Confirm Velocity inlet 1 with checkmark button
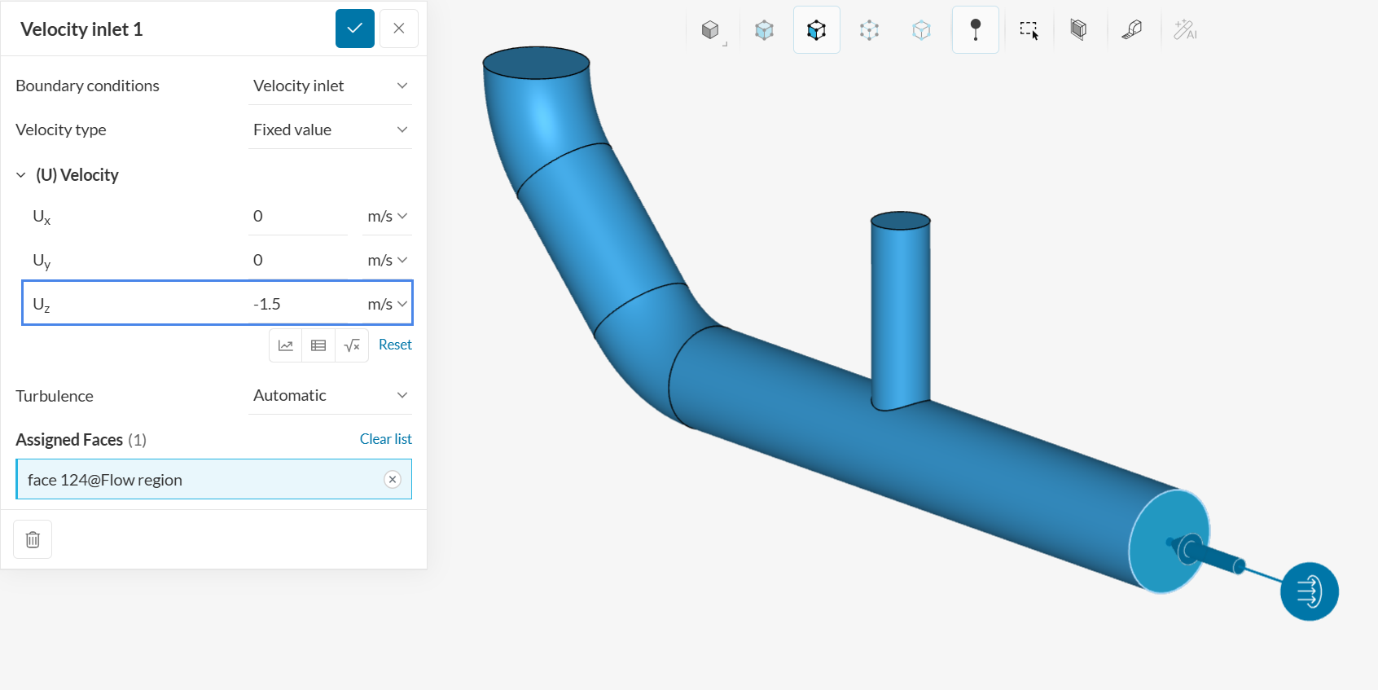 tap(355, 29)
